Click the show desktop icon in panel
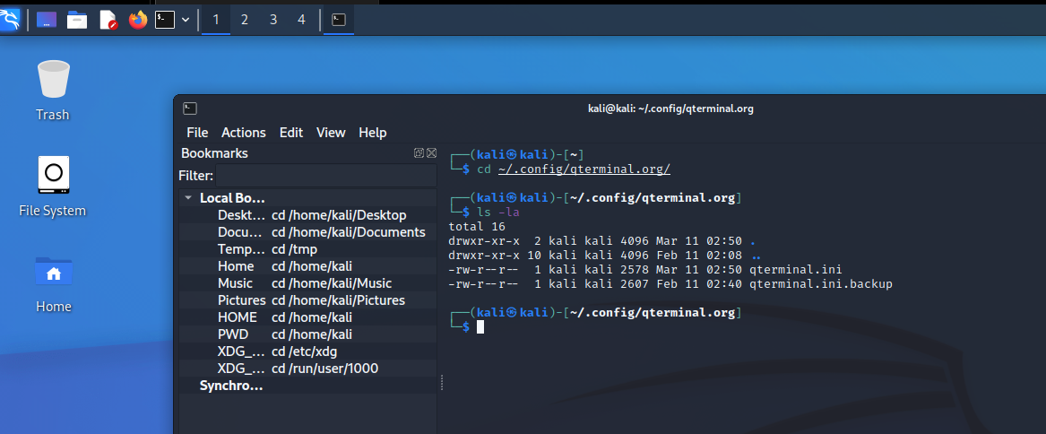Screen dimensions: 1046x434 pos(47,19)
